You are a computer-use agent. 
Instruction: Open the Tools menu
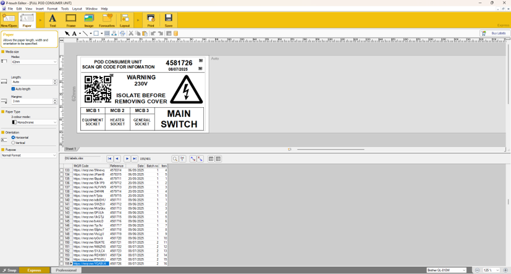click(65, 9)
